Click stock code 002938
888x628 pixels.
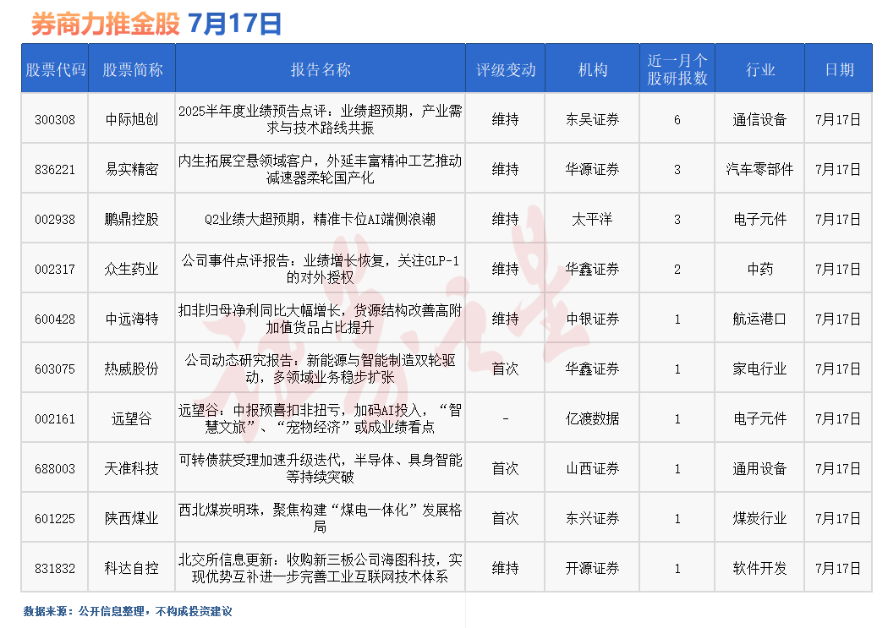(x=55, y=219)
